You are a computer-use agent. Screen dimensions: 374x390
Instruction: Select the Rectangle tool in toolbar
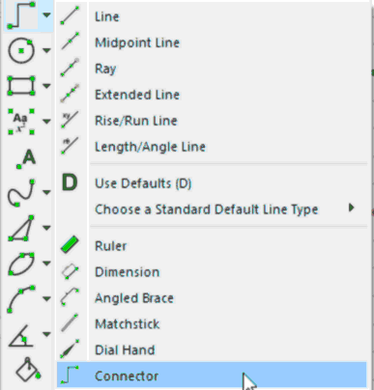tap(21, 86)
